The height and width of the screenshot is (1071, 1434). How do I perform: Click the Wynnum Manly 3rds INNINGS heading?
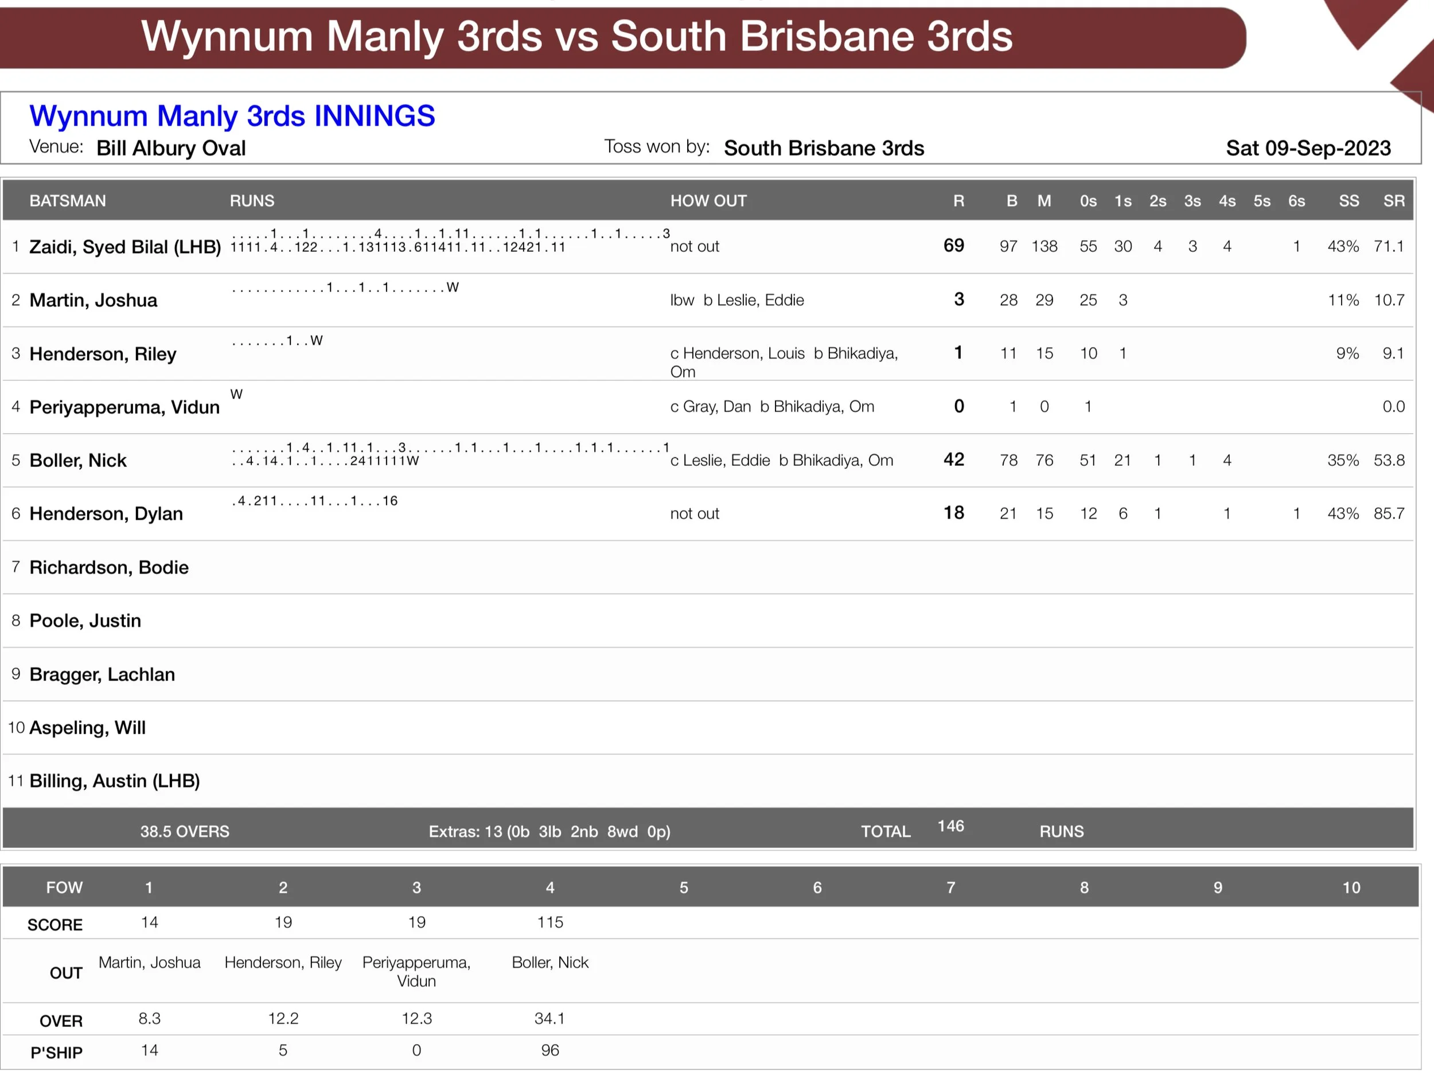point(232,116)
